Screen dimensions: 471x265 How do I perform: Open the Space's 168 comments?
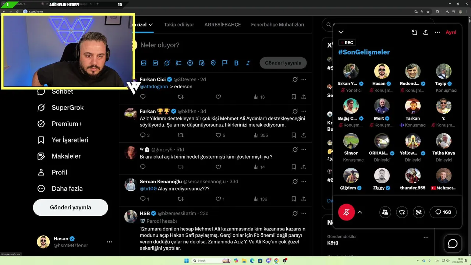443,212
